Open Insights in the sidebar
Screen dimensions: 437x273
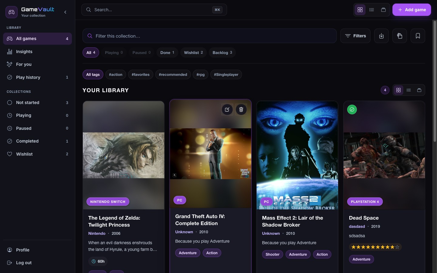click(x=37, y=52)
